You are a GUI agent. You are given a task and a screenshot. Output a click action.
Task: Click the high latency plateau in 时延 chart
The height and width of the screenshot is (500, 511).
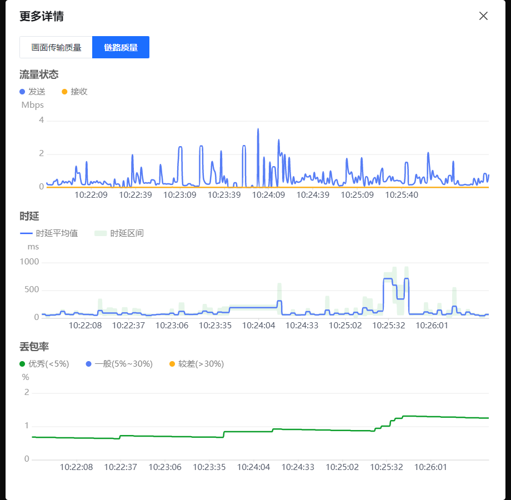(x=388, y=279)
